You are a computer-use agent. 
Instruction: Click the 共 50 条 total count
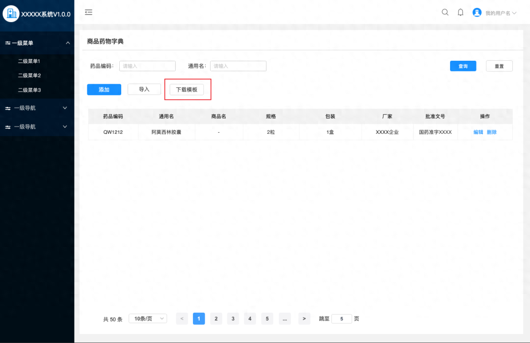pyautogui.click(x=112, y=319)
